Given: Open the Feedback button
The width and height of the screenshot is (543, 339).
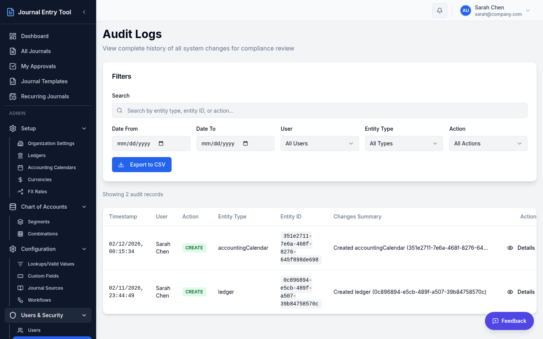Looking at the screenshot, I should [509, 321].
